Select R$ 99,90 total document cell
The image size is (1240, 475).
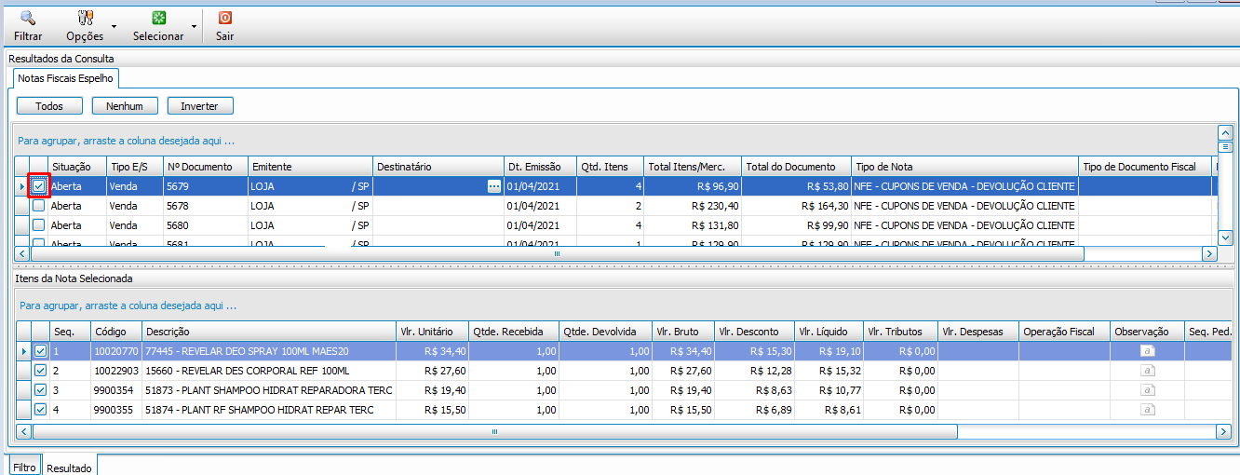(x=796, y=225)
